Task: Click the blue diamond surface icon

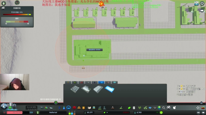Action: pos(150,108)
